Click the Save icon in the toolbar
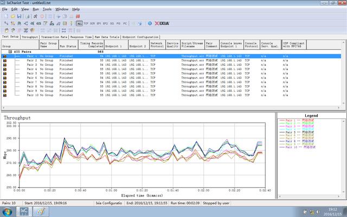Viewport: 347px width, 217px height. coord(19,16)
